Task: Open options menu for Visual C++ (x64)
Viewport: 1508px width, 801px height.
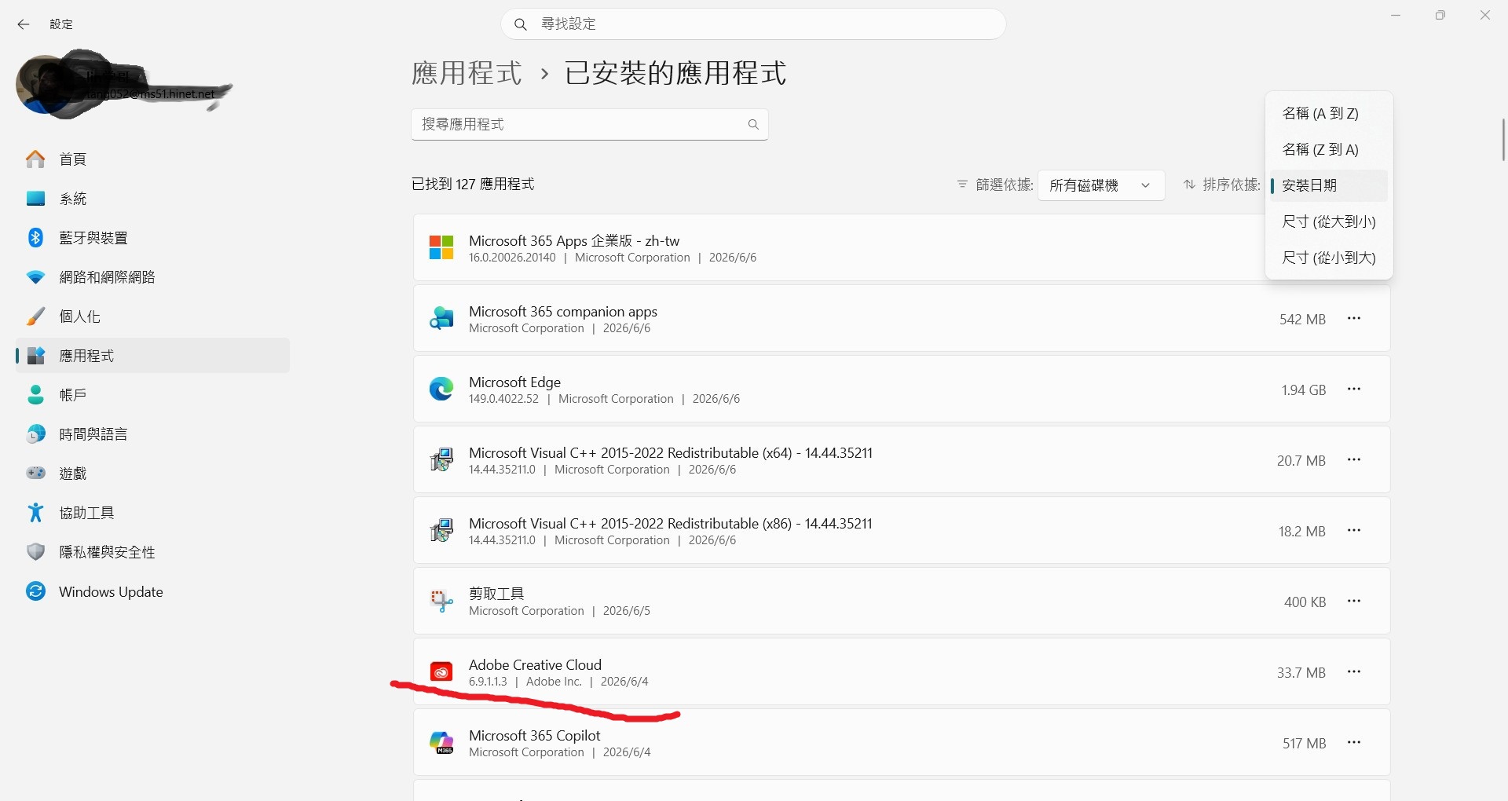Action: [1354, 460]
